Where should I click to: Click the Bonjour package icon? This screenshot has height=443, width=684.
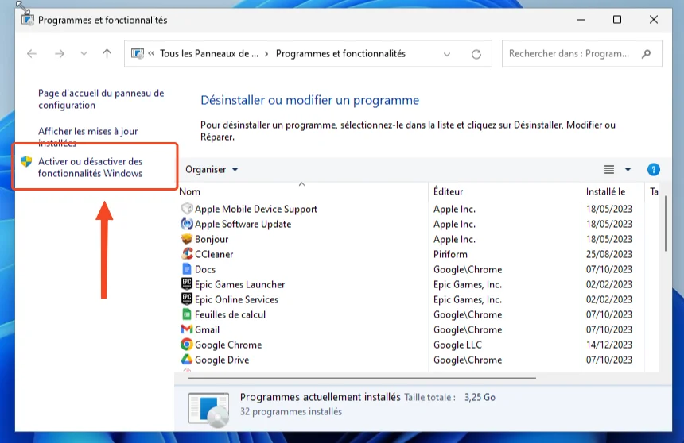click(187, 239)
